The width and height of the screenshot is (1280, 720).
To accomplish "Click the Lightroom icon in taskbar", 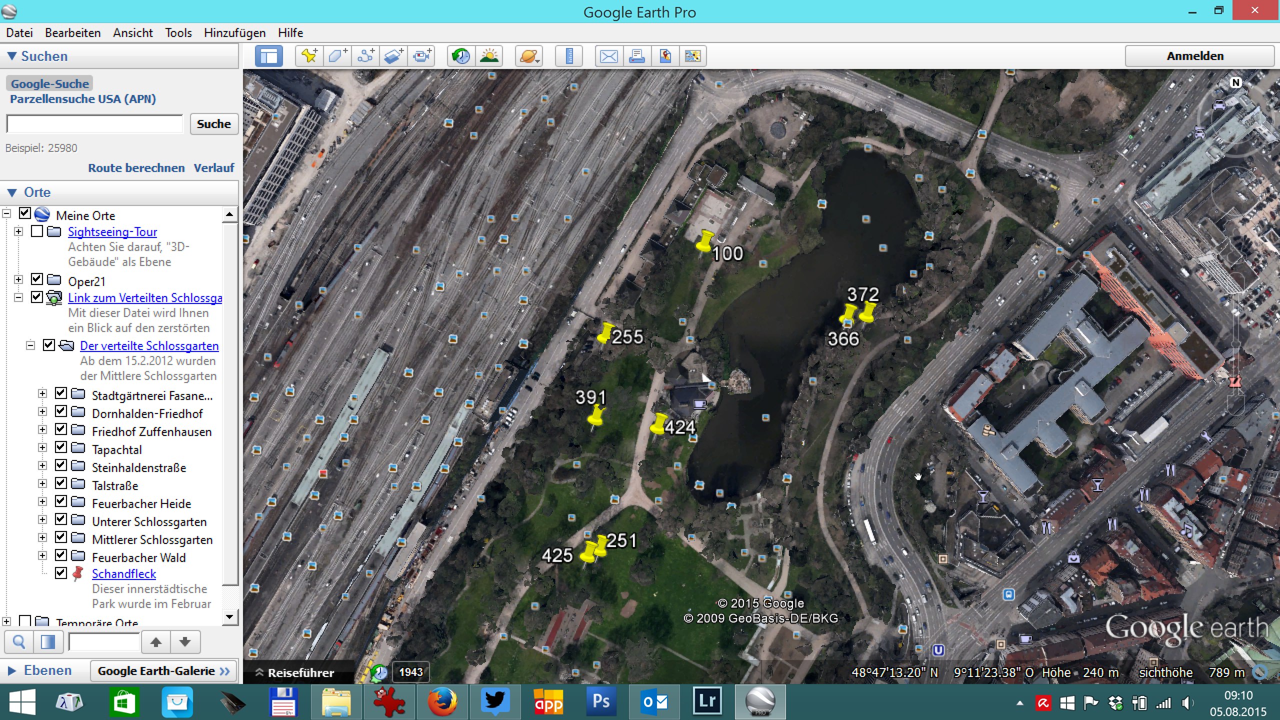I will click(x=707, y=701).
